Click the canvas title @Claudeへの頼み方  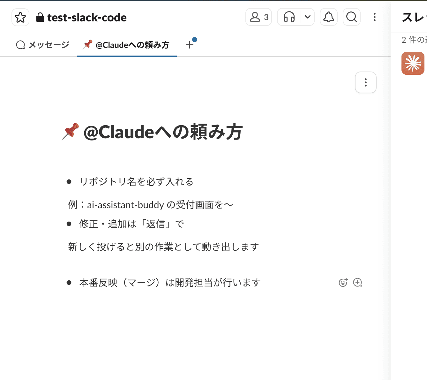click(x=163, y=132)
